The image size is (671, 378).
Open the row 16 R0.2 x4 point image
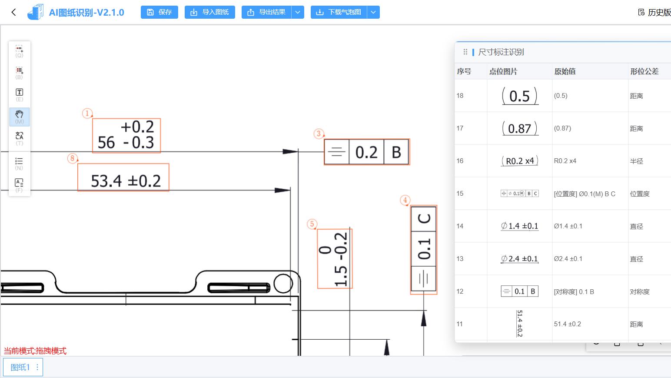point(520,161)
